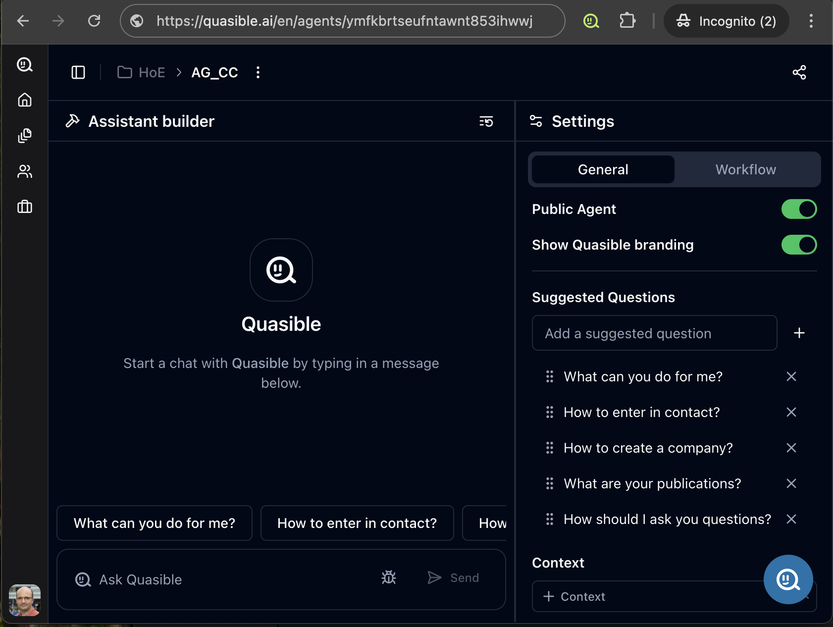This screenshot has height=627, width=833.
Task: Open the team members sidebar icon
Action: click(x=25, y=171)
